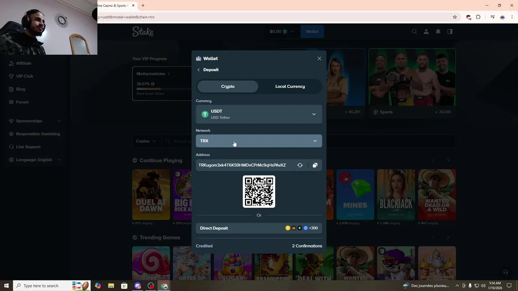
Task: Open a new browser tab
Action: click(x=143, y=6)
